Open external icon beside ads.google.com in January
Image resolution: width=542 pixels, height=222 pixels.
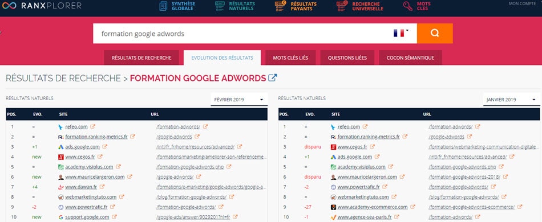377,157
